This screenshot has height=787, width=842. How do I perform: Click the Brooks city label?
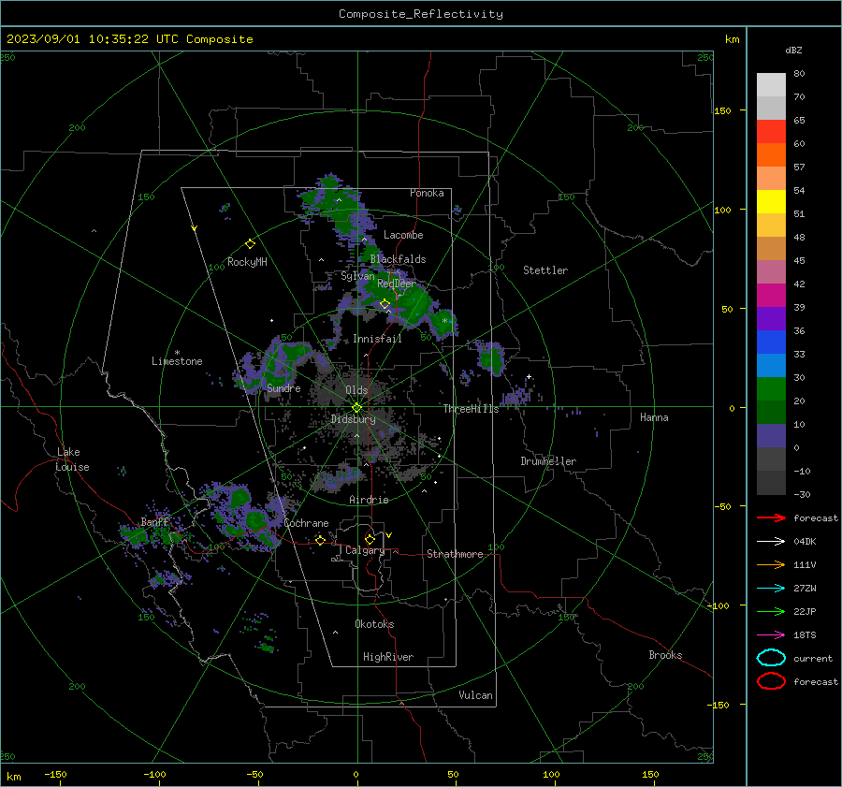point(665,655)
